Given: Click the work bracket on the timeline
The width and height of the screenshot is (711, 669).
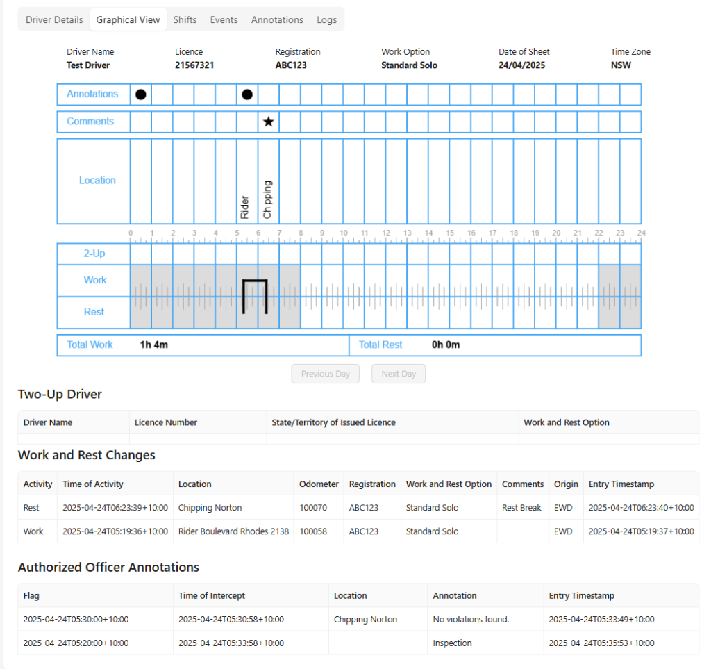Looking at the screenshot, I should pos(255,297).
